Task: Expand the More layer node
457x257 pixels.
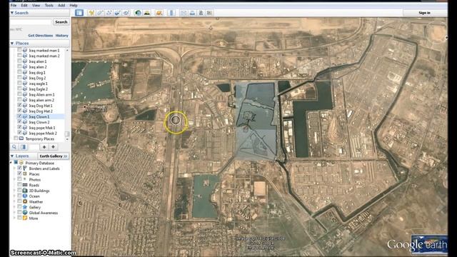Action: pyautogui.click(x=14, y=218)
